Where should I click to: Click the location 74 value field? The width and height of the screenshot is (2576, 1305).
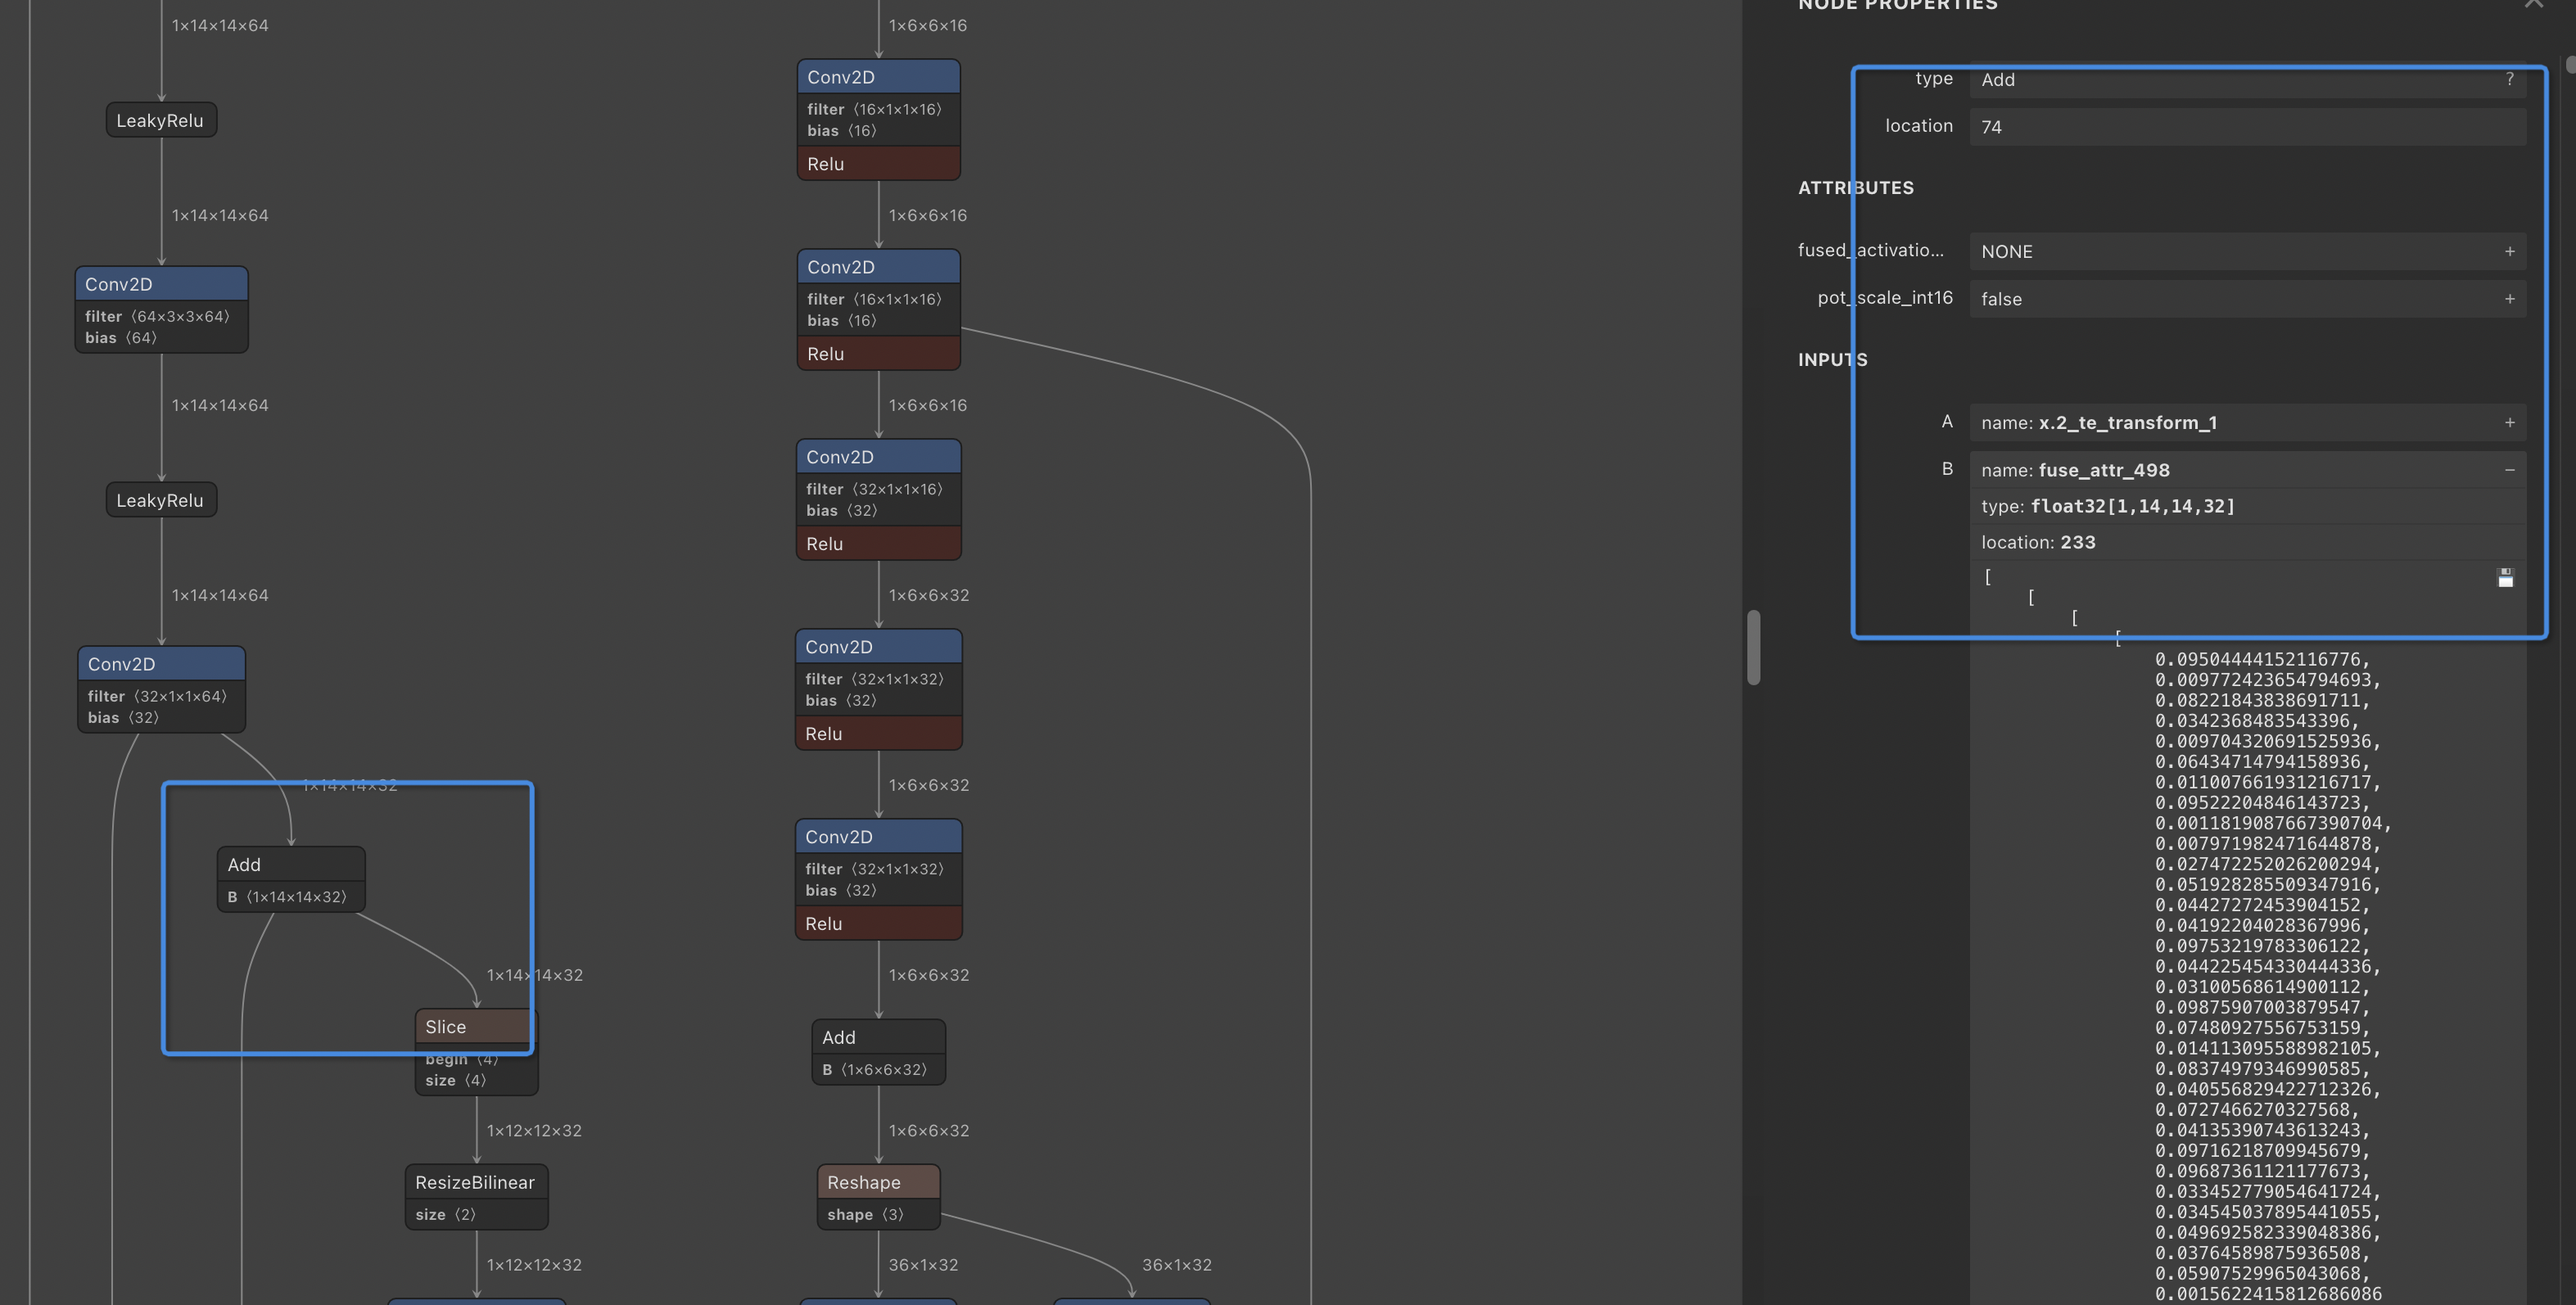(x=2245, y=127)
